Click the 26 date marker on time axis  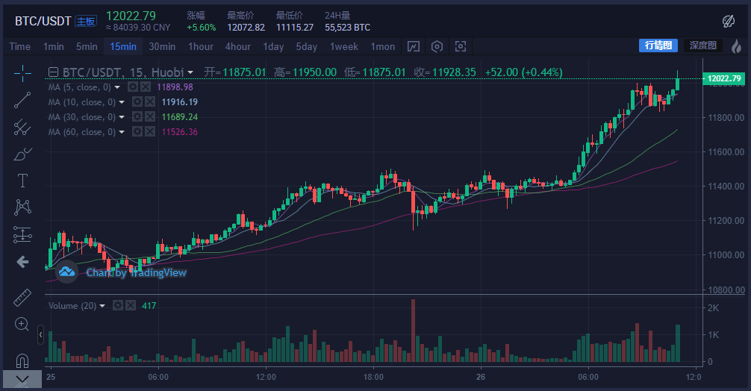click(481, 377)
